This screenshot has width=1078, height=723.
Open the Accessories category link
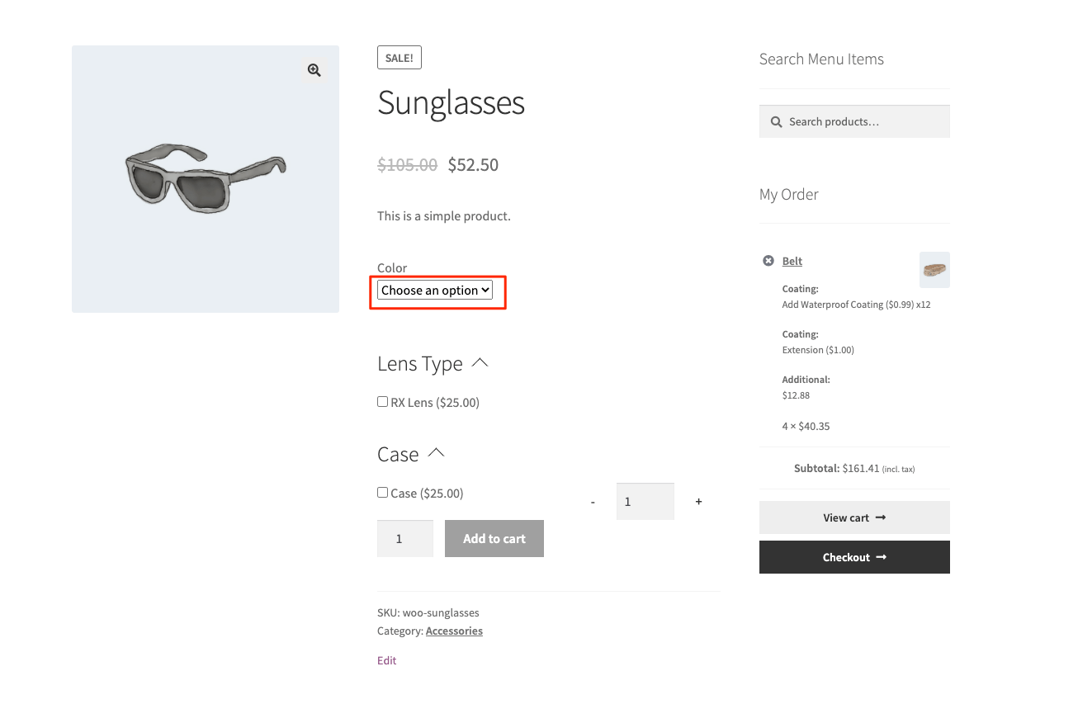(454, 631)
